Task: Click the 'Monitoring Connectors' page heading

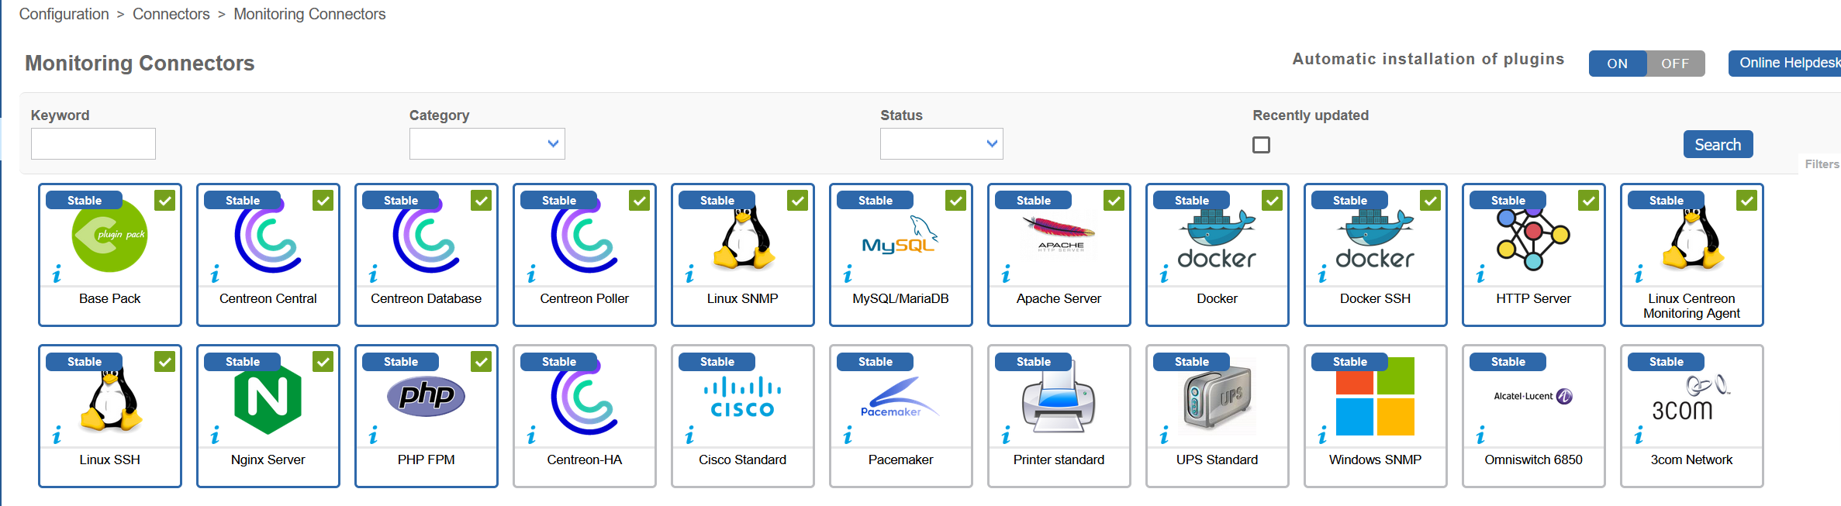Action: [140, 63]
